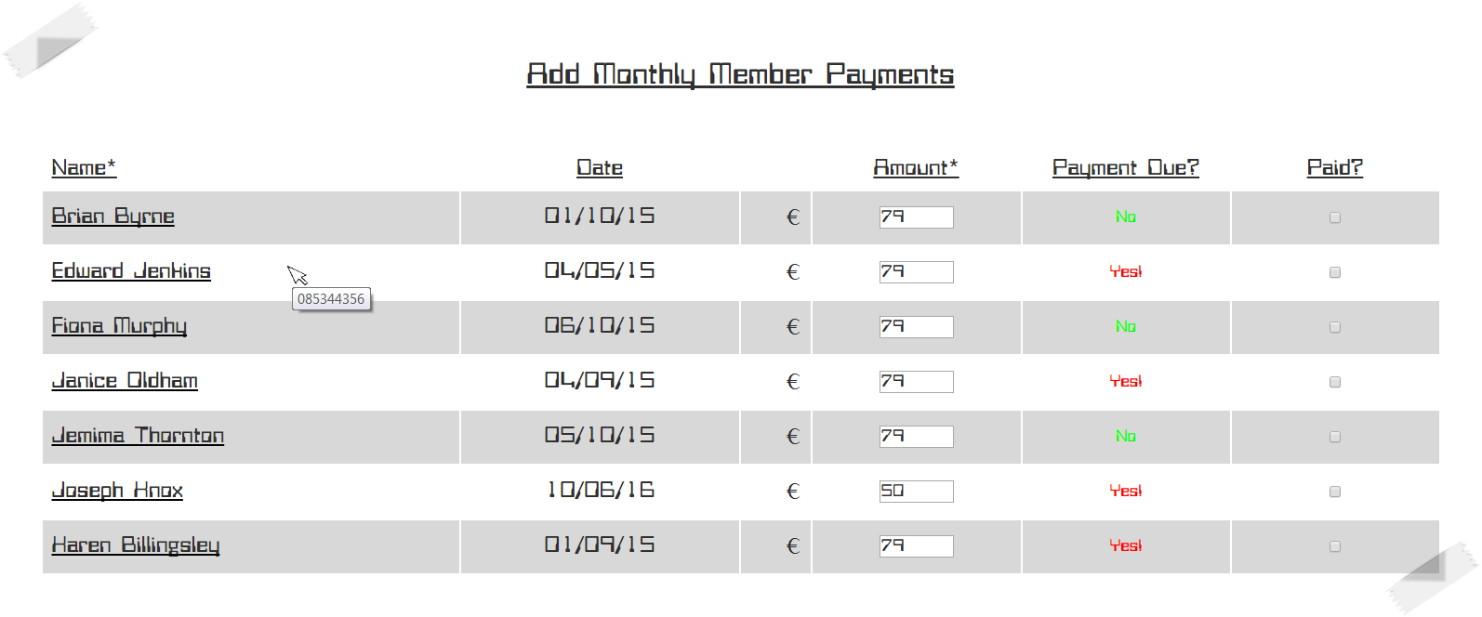Check Paid box in Fiona Murphy row
1482x617 pixels.
1335,327
